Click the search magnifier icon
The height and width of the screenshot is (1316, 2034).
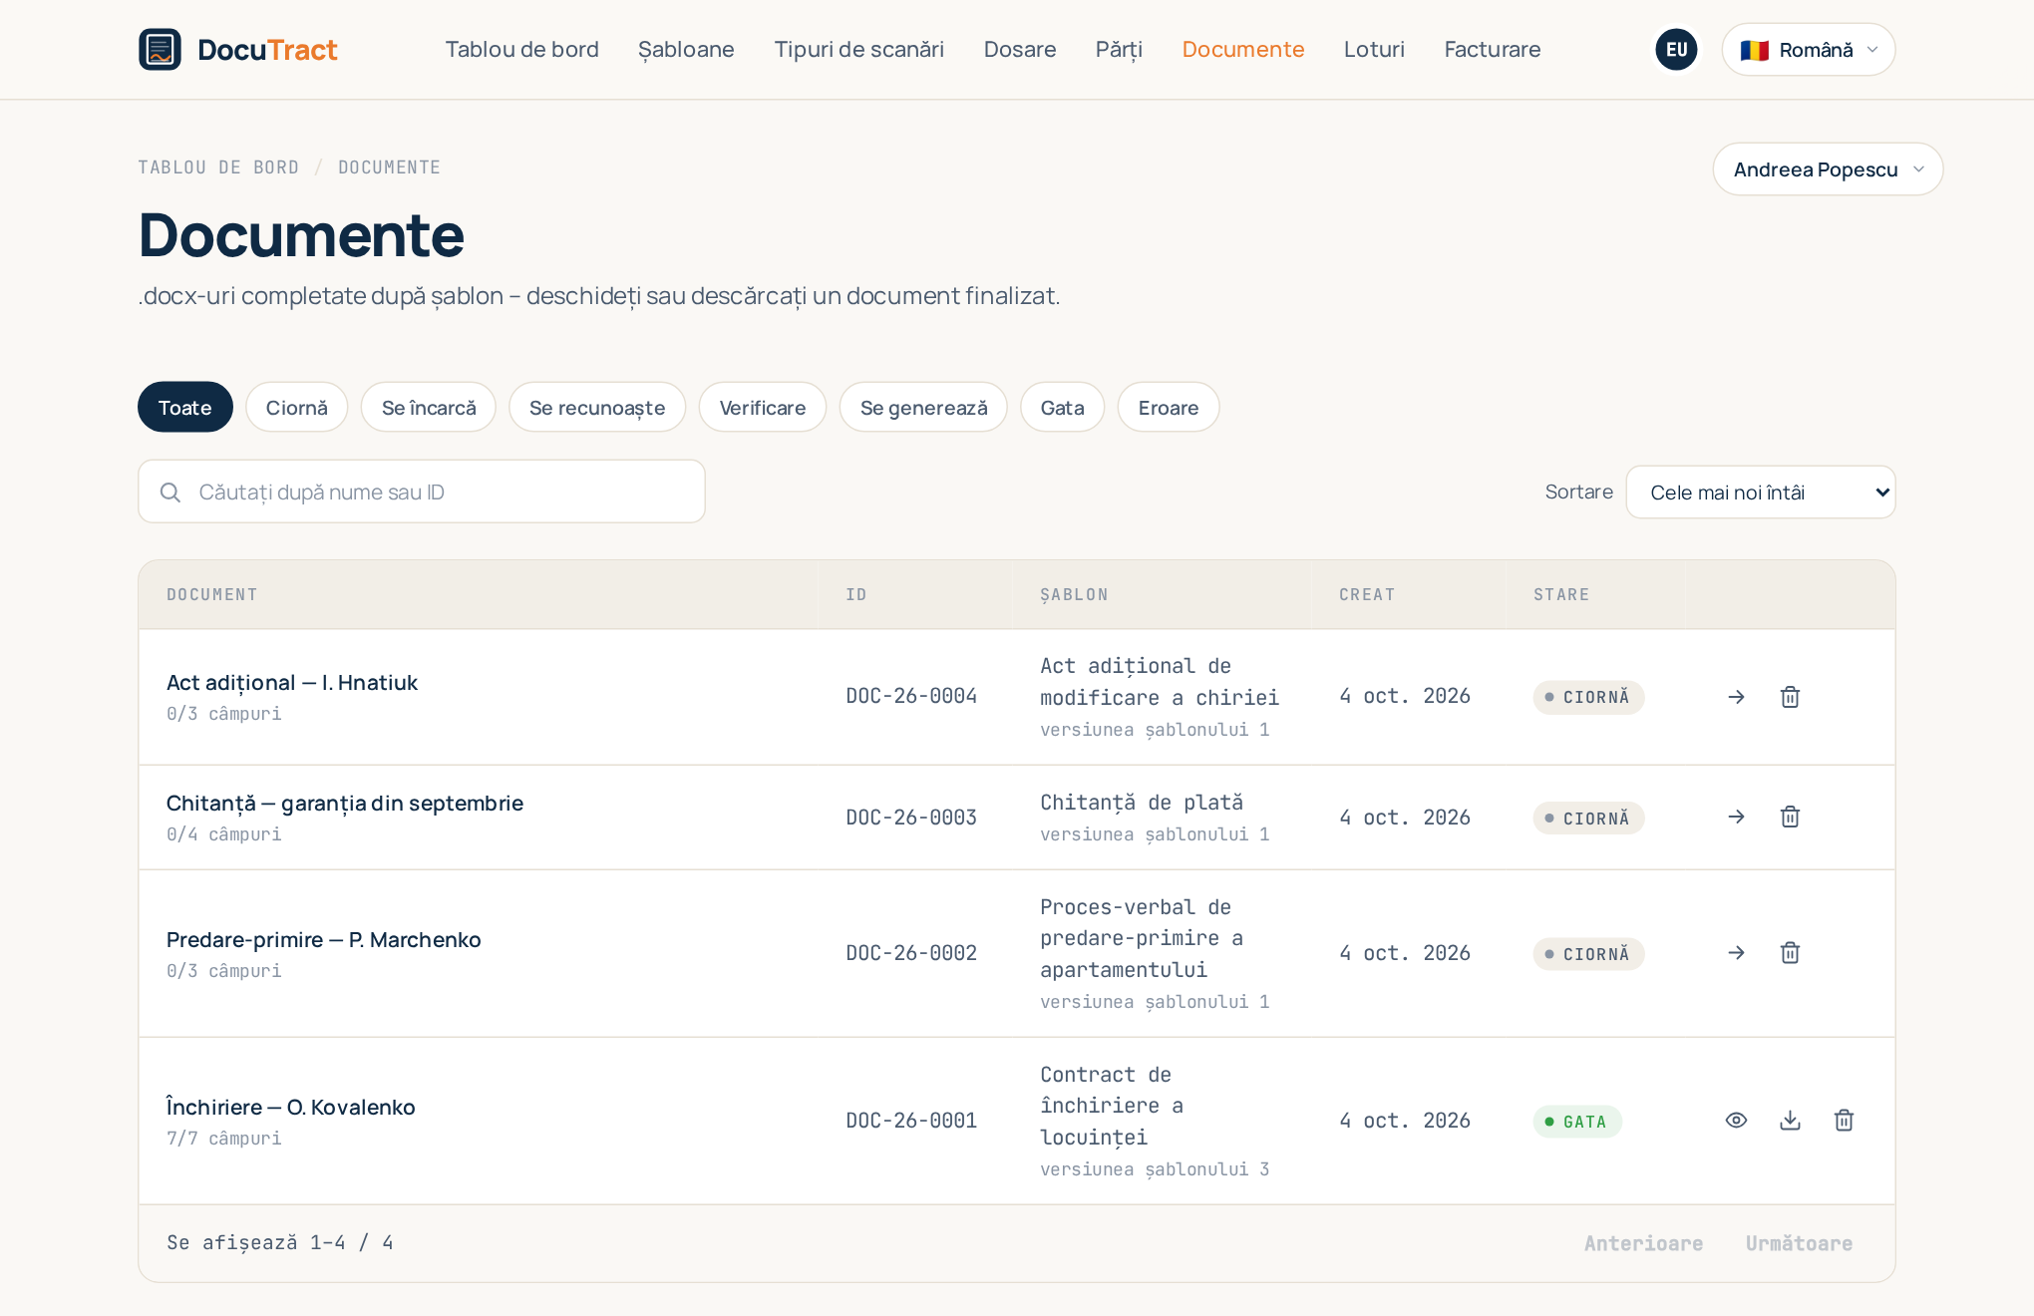pos(170,493)
